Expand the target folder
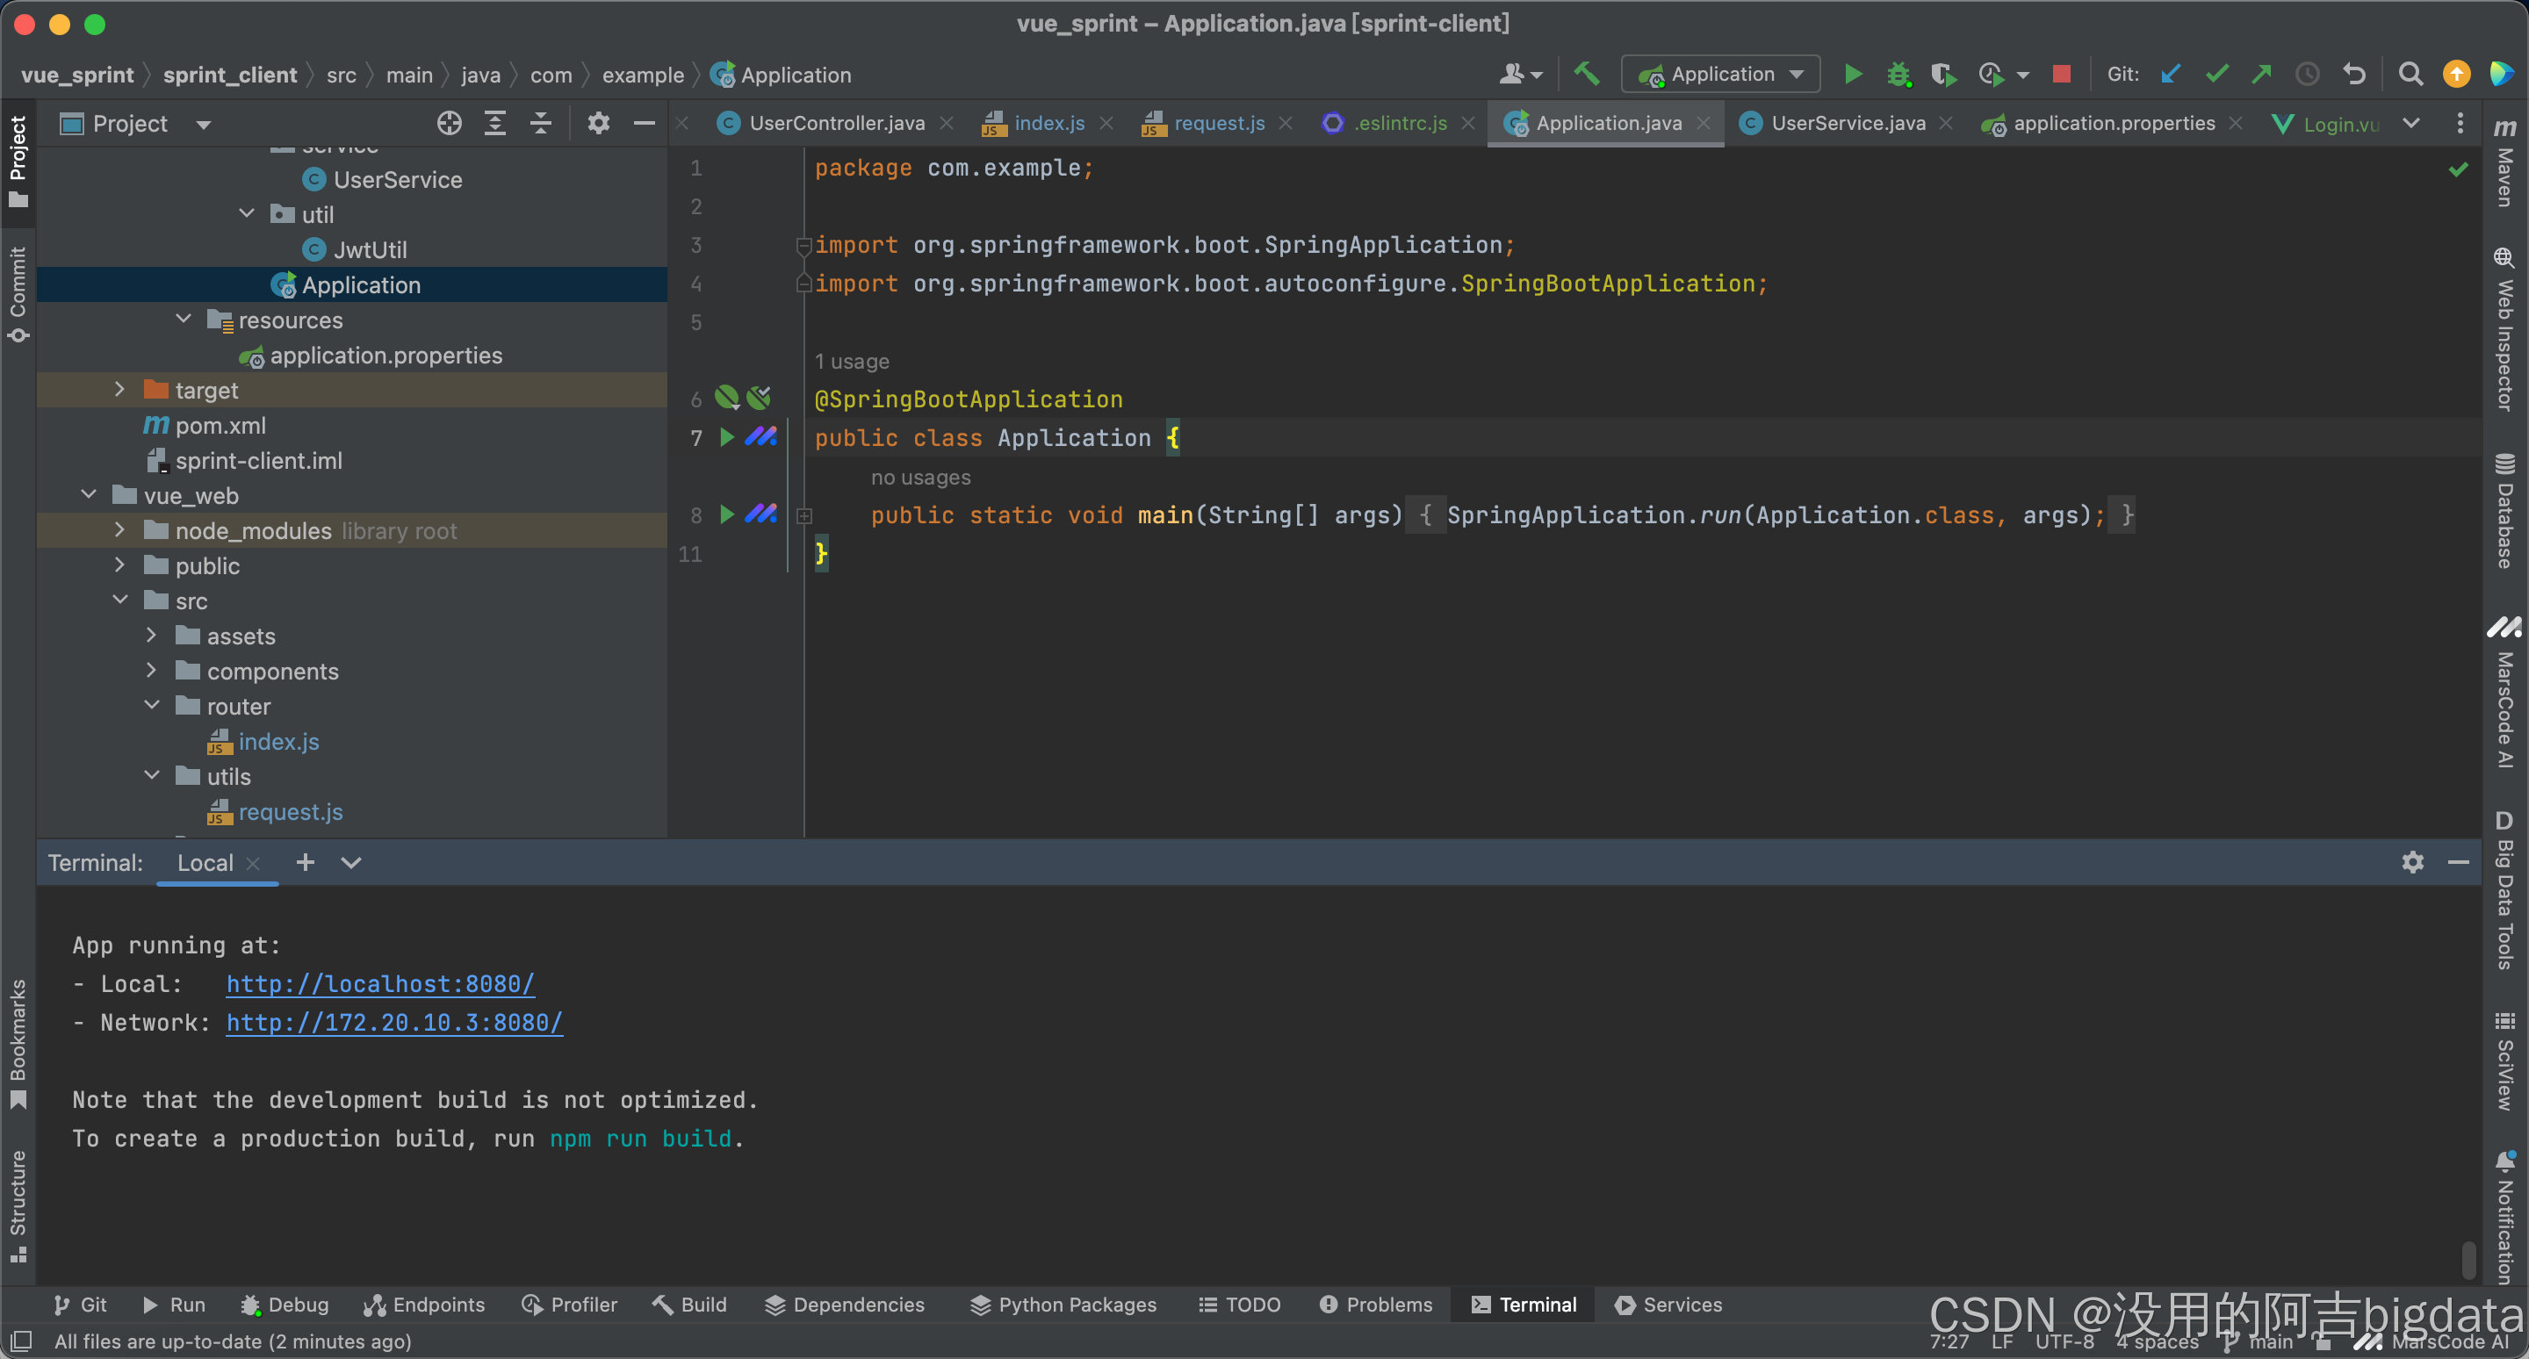The height and width of the screenshot is (1359, 2529). tap(119, 390)
